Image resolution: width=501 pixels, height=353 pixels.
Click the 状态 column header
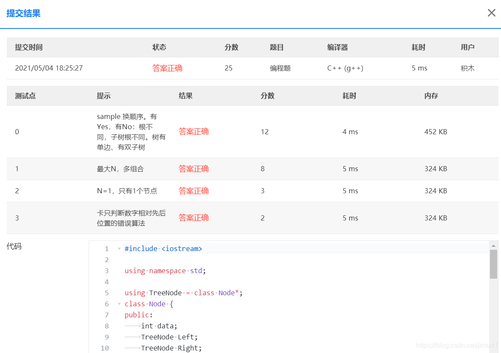click(159, 48)
